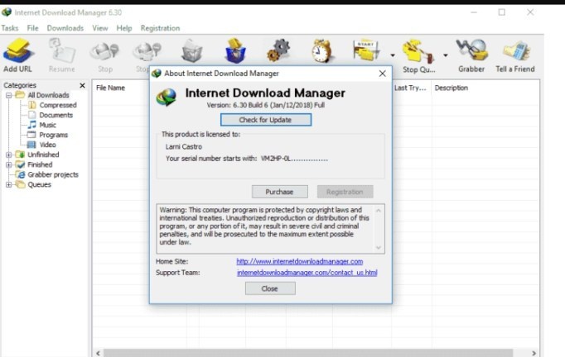Viewport: 565px width, 357px height.
Task: Select Grabber projects in the tree
Action: (53, 174)
